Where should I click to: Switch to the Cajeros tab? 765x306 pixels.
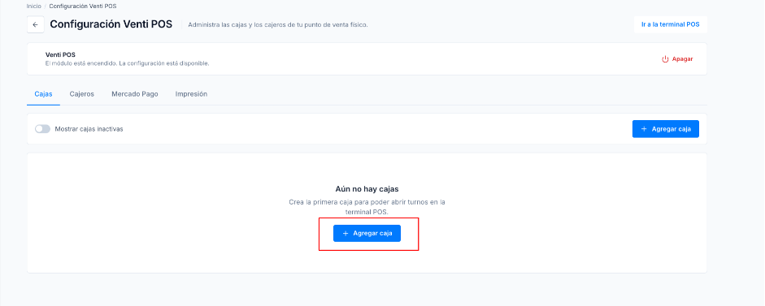81,94
